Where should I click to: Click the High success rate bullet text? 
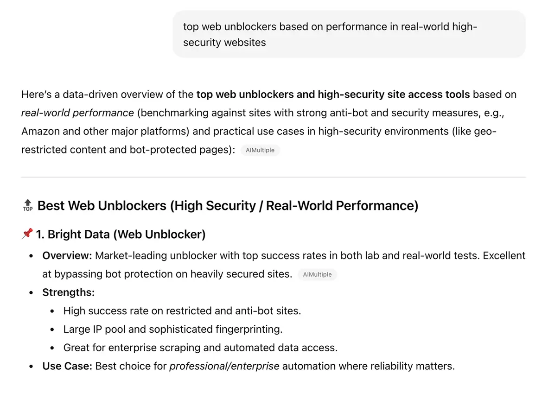[x=182, y=311]
